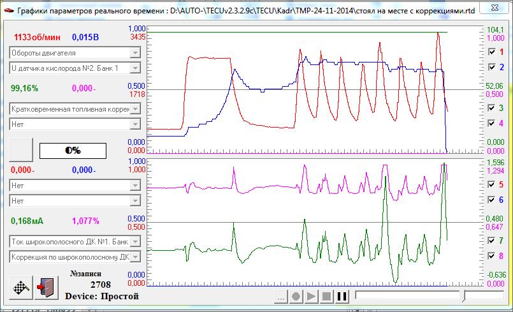
Task: Click the playback position slider track
Action: [x=408, y=296]
